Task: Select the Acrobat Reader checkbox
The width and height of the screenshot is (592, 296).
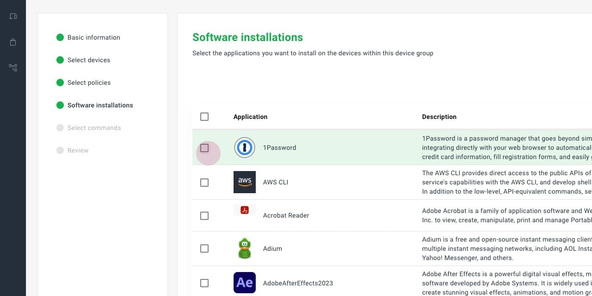Action: (204, 216)
